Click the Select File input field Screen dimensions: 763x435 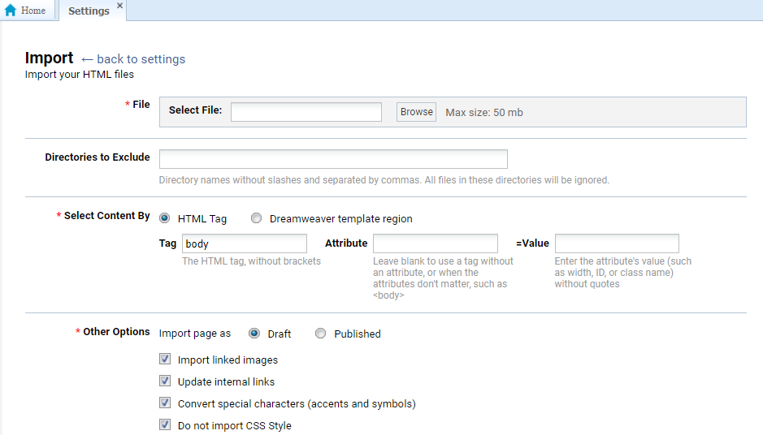click(x=306, y=112)
